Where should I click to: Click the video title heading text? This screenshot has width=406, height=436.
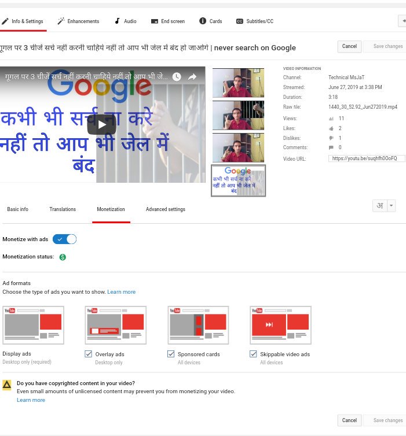coord(148,48)
